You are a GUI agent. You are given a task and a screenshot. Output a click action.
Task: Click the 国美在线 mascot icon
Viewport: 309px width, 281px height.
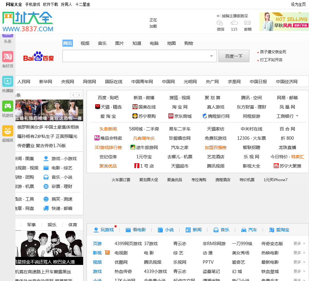135,107
